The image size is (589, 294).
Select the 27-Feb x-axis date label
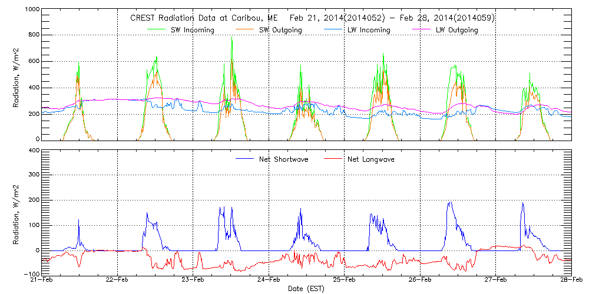coord(495,280)
